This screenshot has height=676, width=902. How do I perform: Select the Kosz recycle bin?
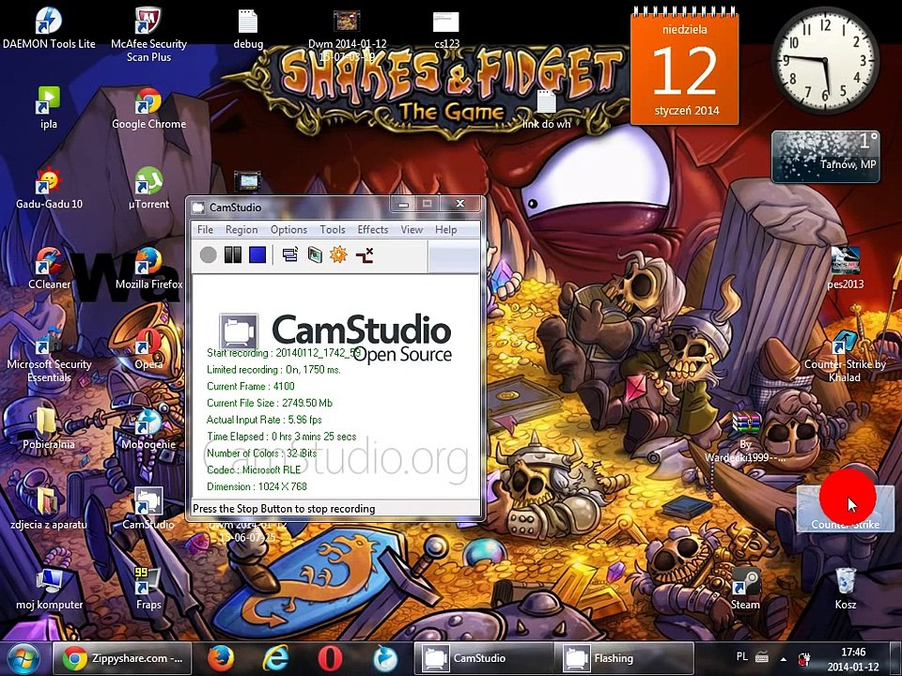pyautogui.click(x=845, y=590)
